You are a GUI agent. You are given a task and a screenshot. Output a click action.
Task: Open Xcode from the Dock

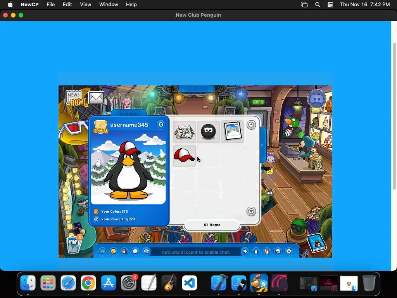click(219, 283)
